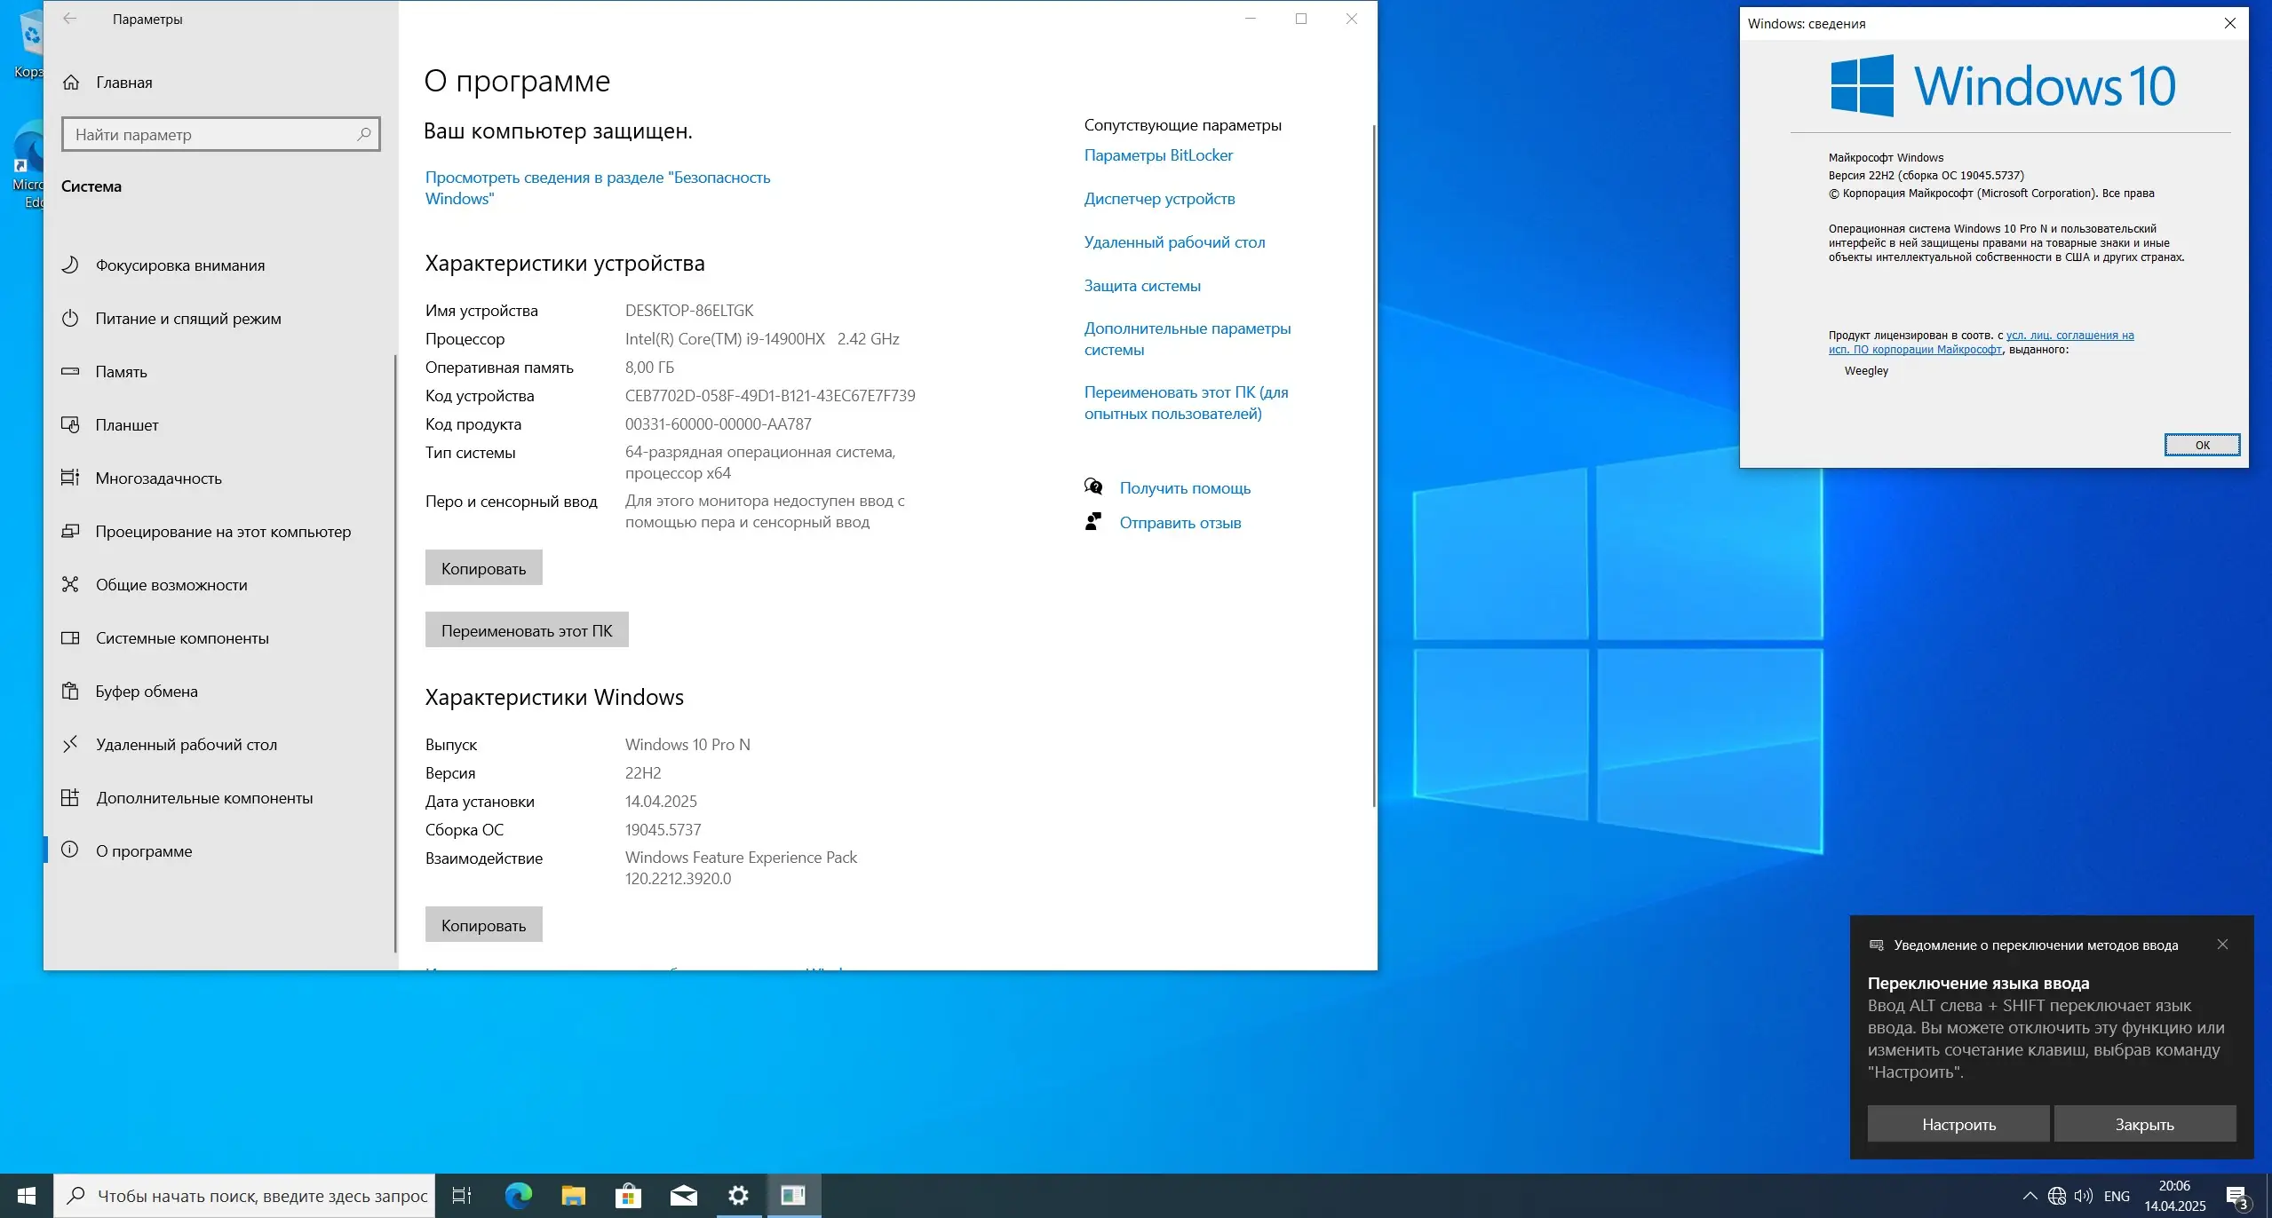Open Microsoft Edge from the taskbar

tap(519, 1196)
